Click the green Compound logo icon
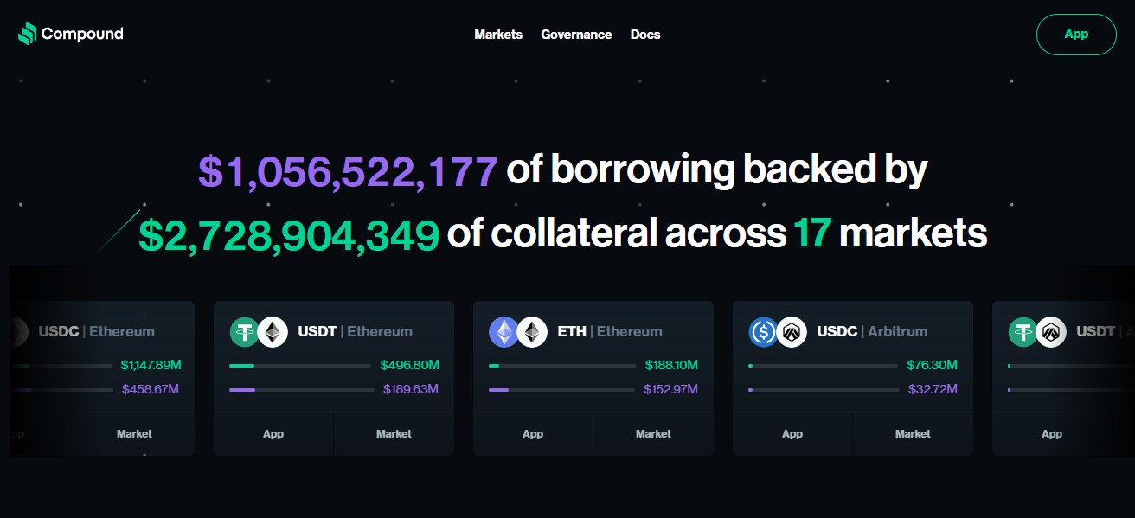The image size is (1135, 518). [x=27, y=34]
